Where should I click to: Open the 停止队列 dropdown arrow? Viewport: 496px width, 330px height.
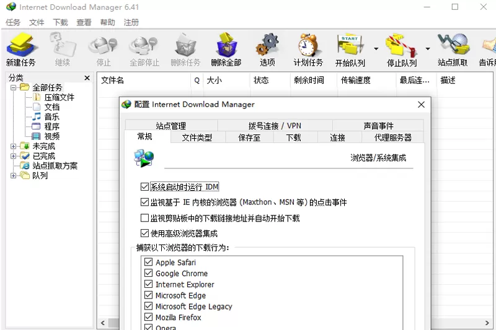point(428,49)
